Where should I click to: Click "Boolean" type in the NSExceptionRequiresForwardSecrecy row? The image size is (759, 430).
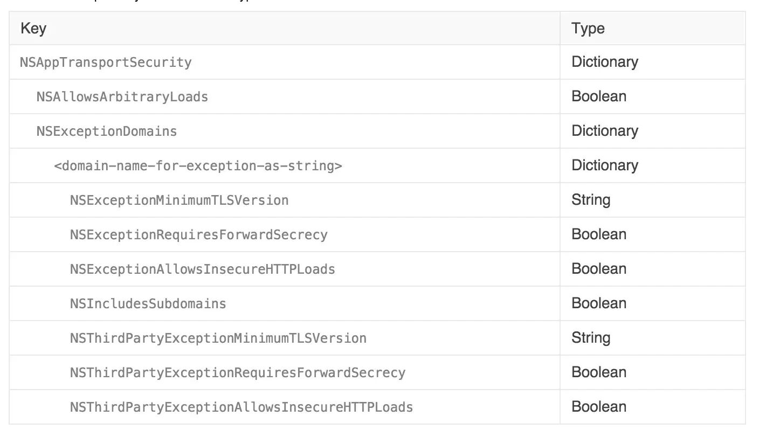(599, 234)
